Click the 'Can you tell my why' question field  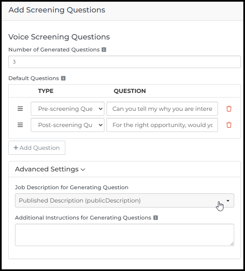[162, 109]
